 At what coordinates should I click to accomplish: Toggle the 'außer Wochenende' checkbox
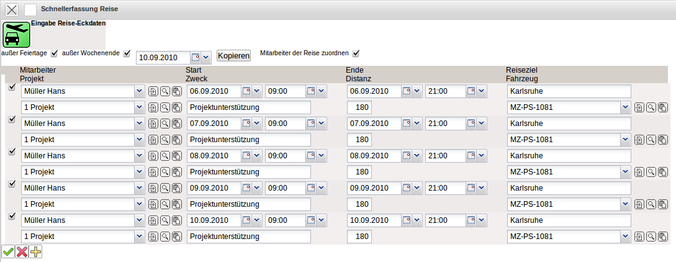point(127,53)
